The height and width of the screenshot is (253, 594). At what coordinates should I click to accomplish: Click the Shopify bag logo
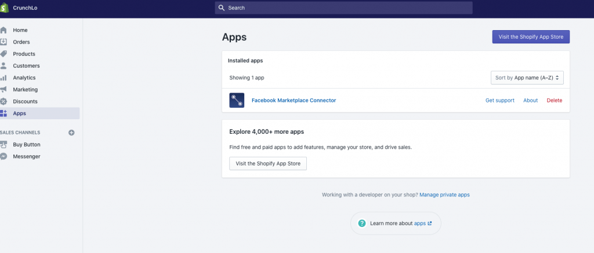tap(3, 8)
